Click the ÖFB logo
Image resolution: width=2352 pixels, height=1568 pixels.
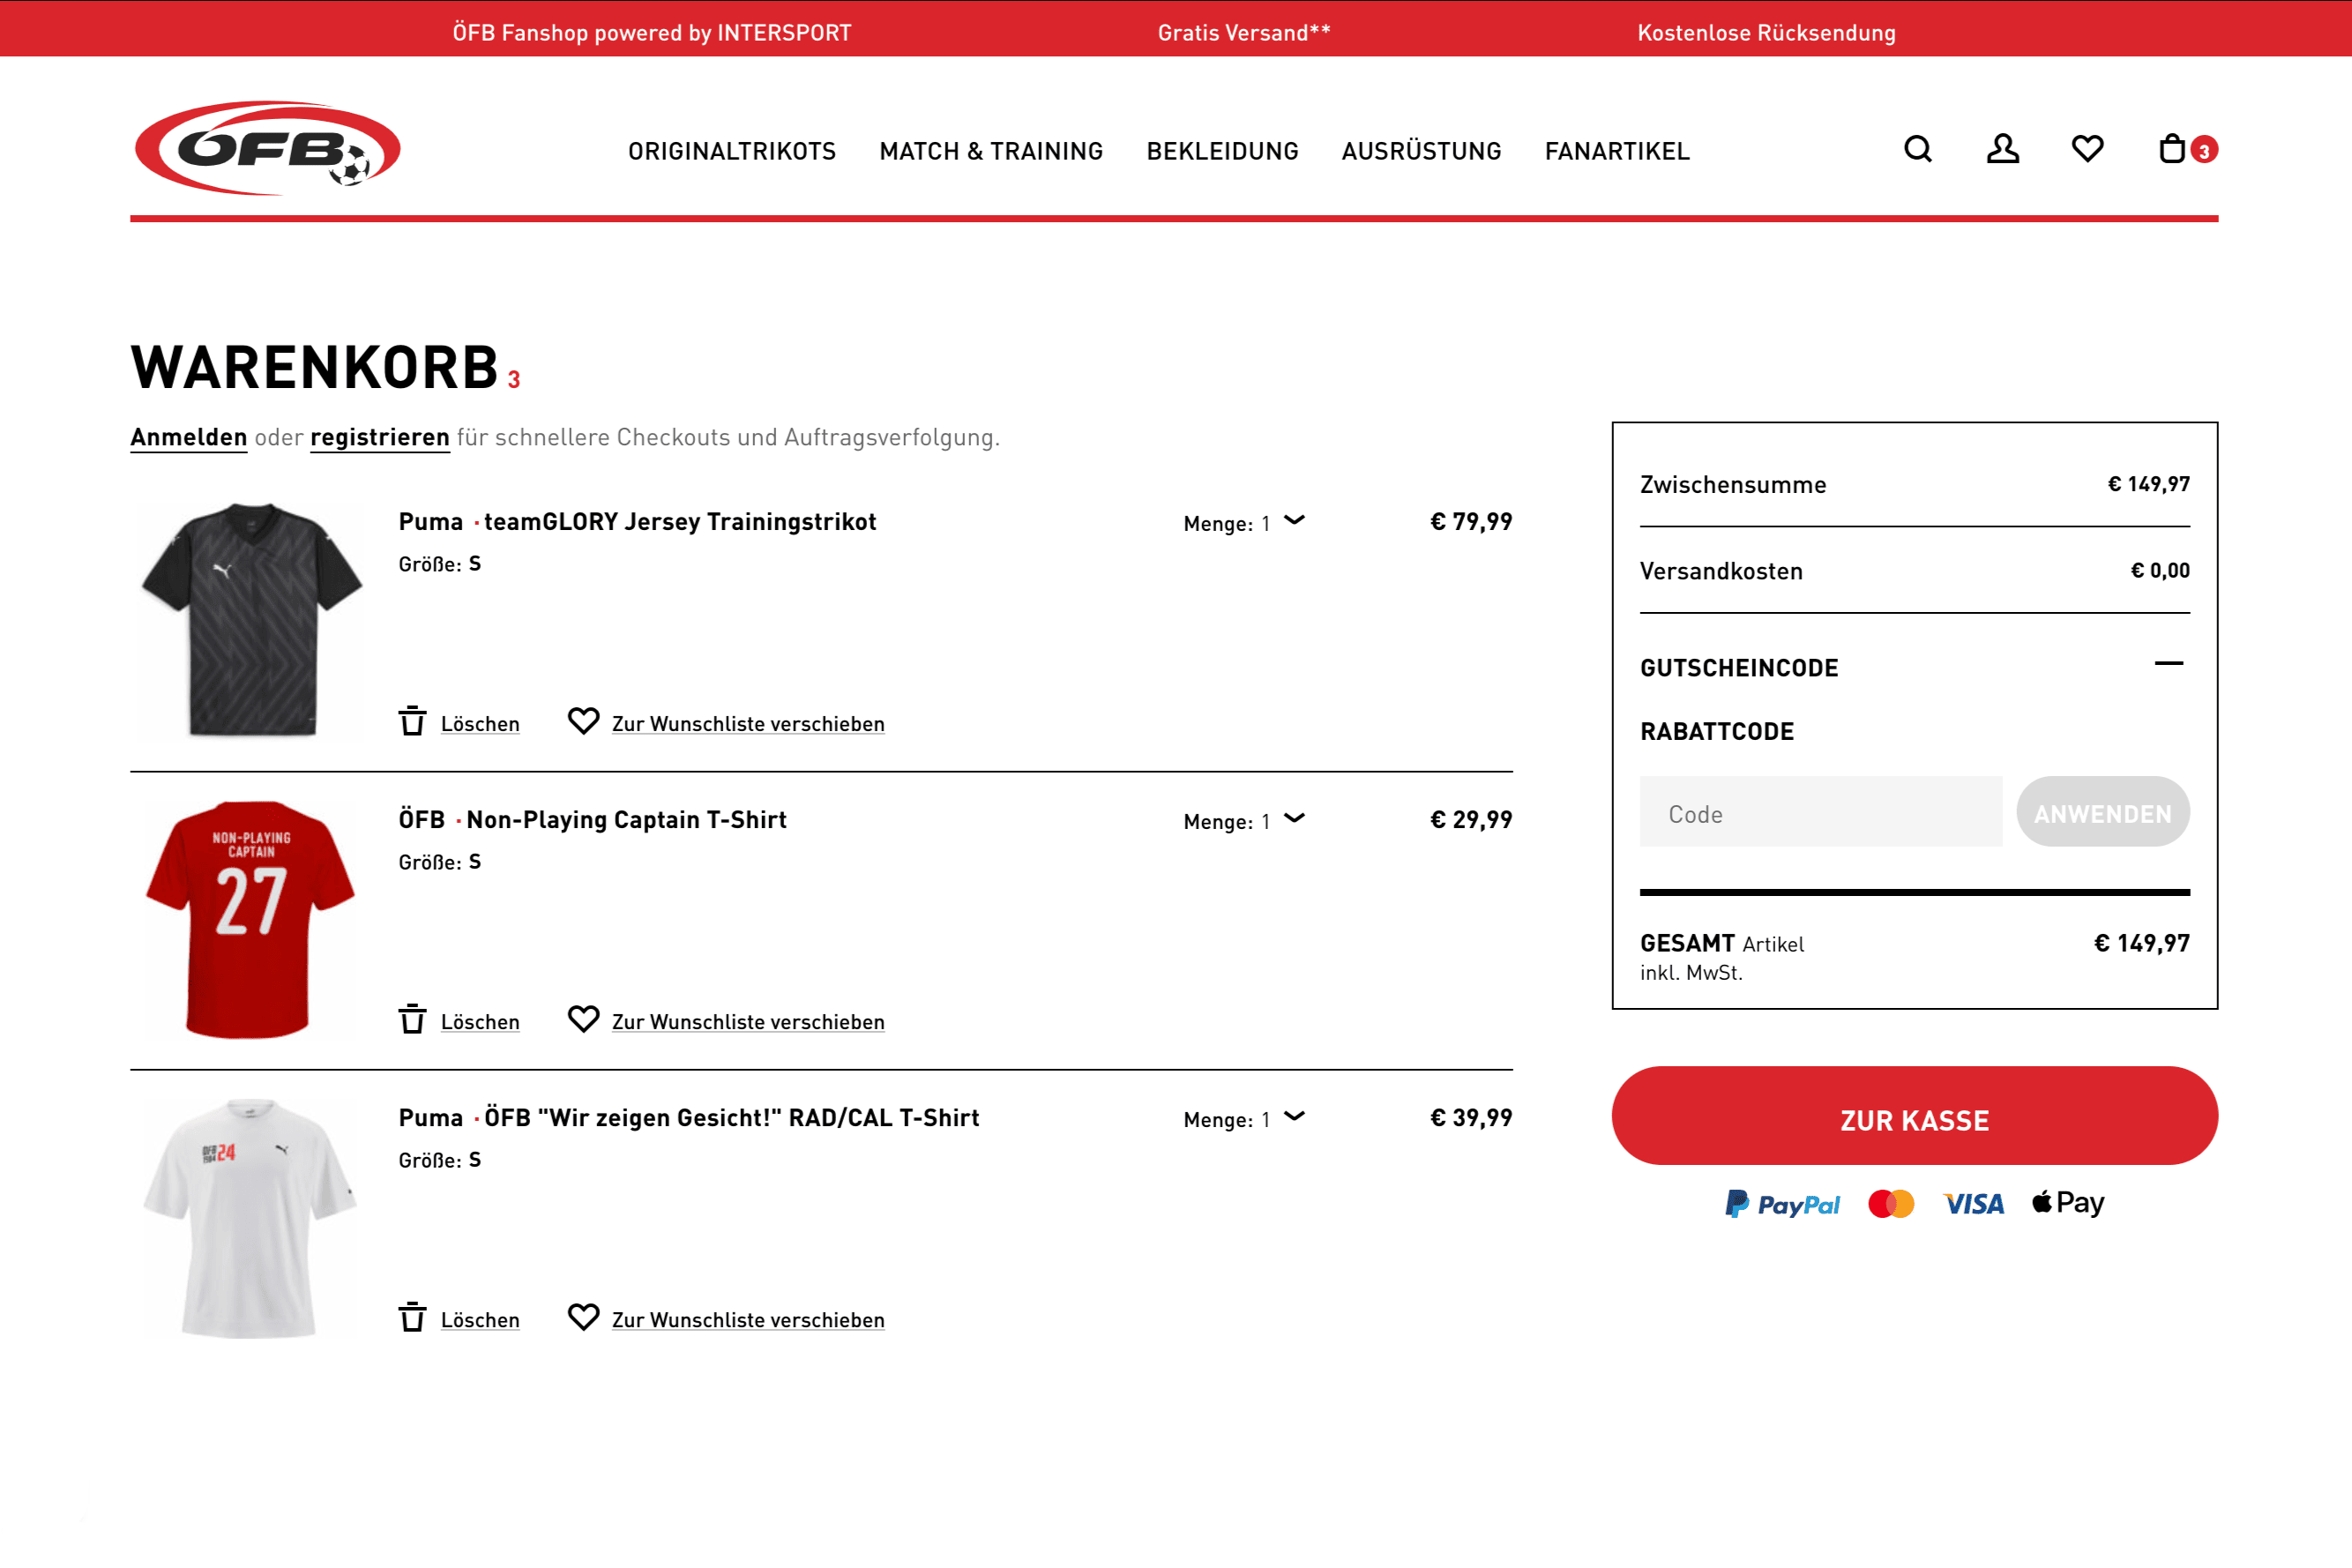(x=268, y=148)
